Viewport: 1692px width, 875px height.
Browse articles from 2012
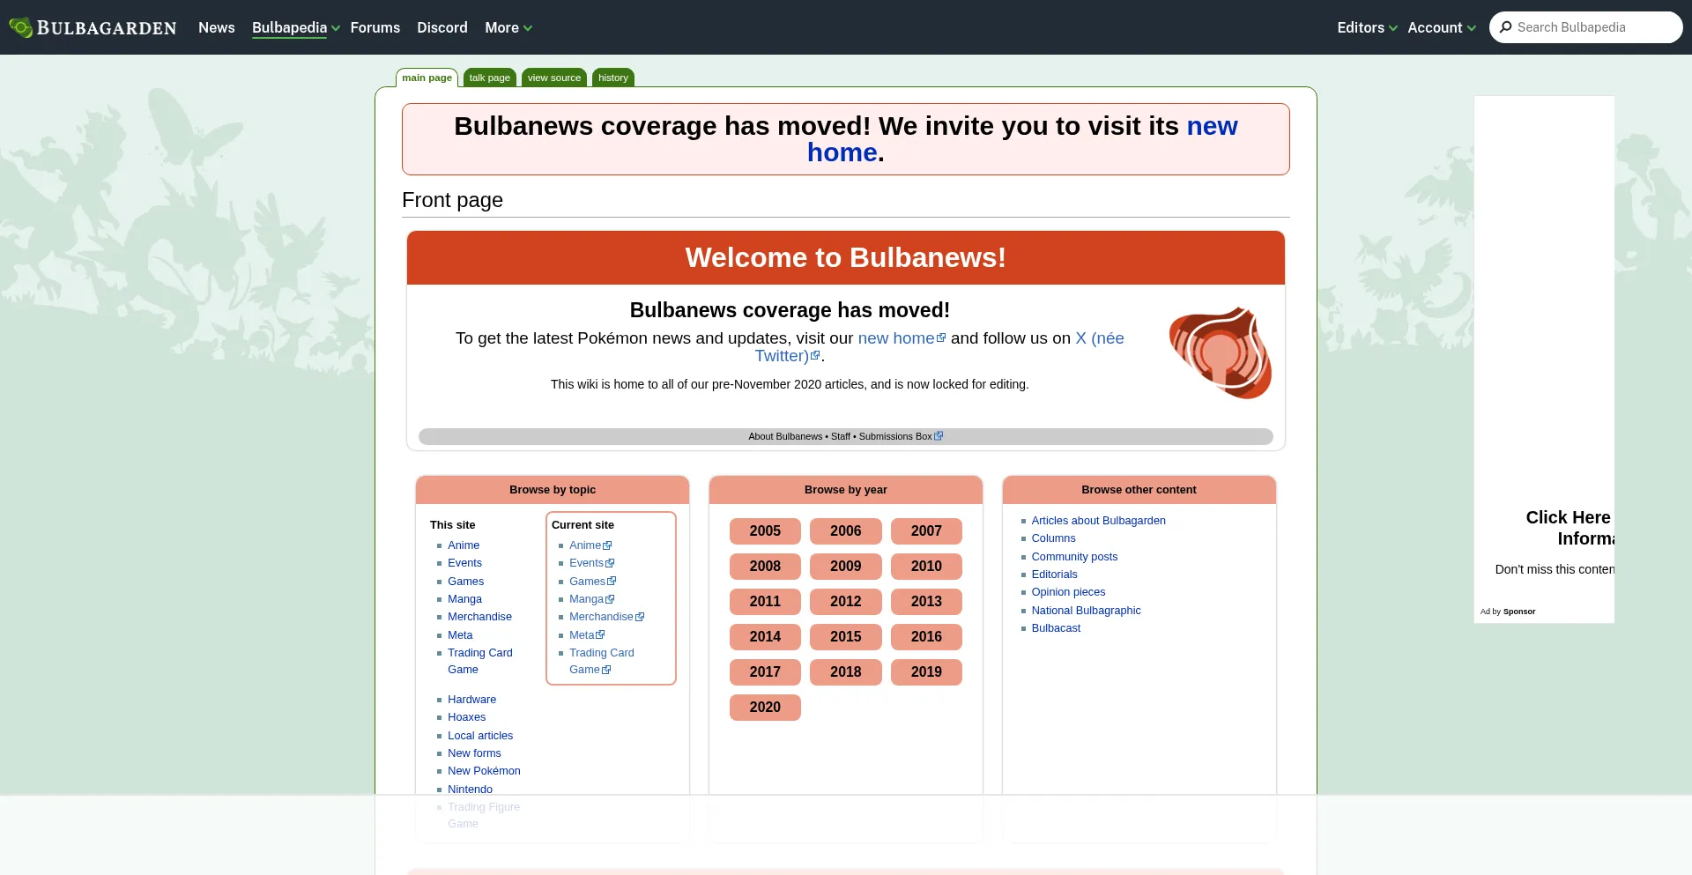click(x=846, y=602)
